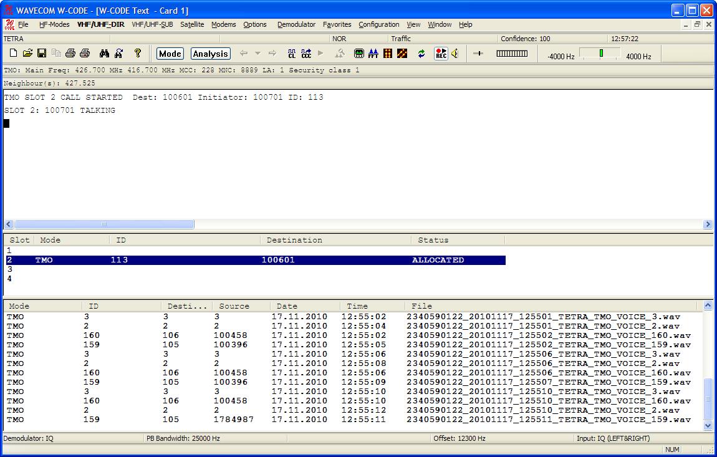
Task: Click the PB Bandwidth: 25000 Hz status field
Action: 215,438
